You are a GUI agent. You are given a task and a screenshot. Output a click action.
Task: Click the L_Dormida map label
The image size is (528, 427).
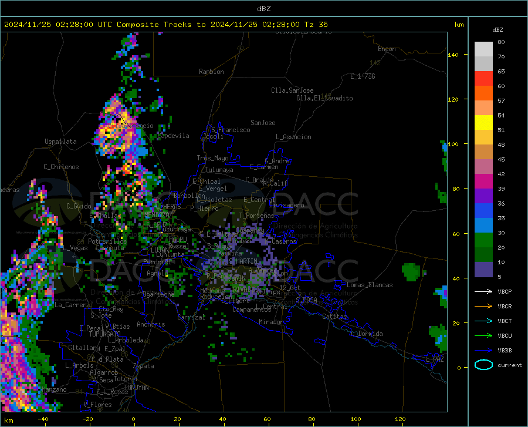tap(366, 334)
